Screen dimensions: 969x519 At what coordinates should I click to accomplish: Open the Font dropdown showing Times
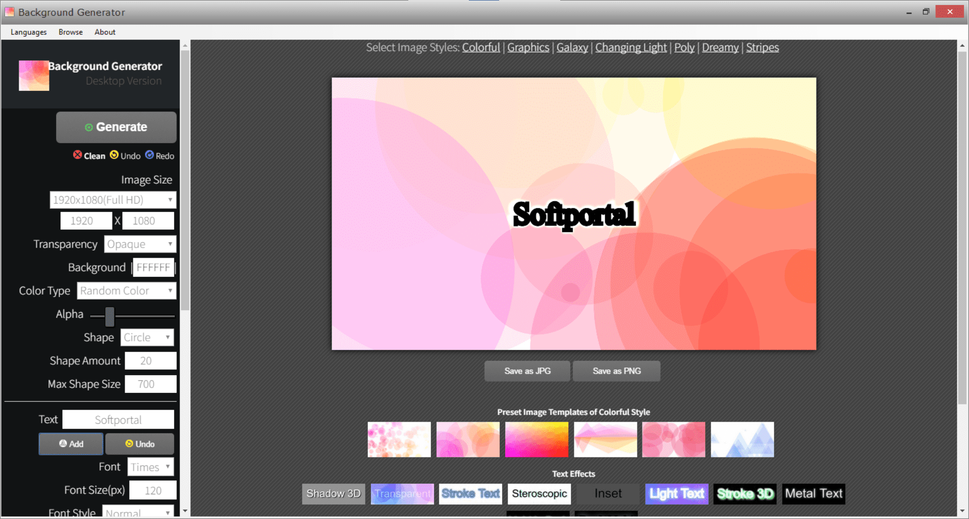(151, 467)
